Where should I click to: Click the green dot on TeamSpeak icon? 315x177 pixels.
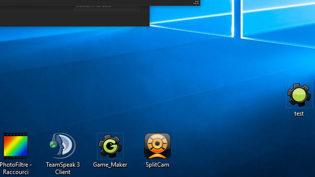[53, 145]
